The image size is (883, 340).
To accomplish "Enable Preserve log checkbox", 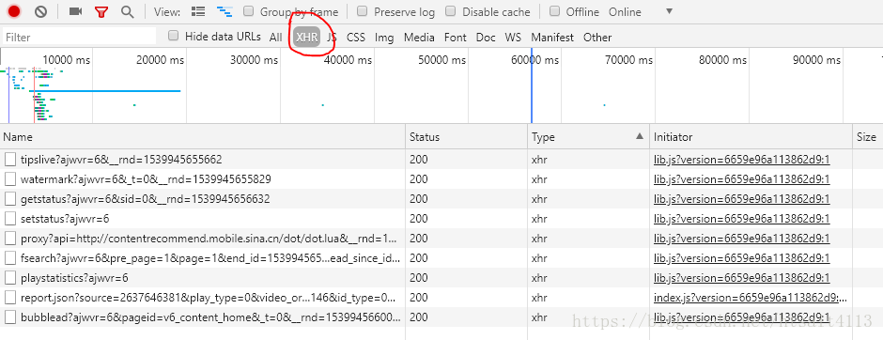I will [x=363, y=11].
